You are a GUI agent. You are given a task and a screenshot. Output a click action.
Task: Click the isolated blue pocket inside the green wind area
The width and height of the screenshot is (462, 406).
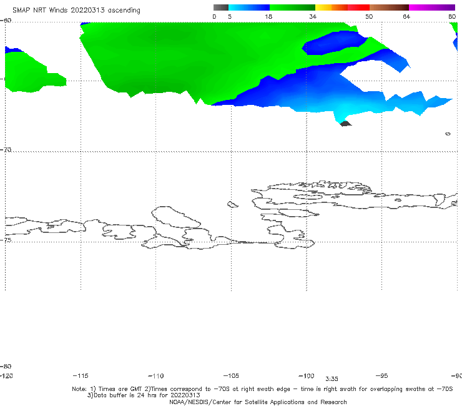pyautogui.click(x=335, y=43)
